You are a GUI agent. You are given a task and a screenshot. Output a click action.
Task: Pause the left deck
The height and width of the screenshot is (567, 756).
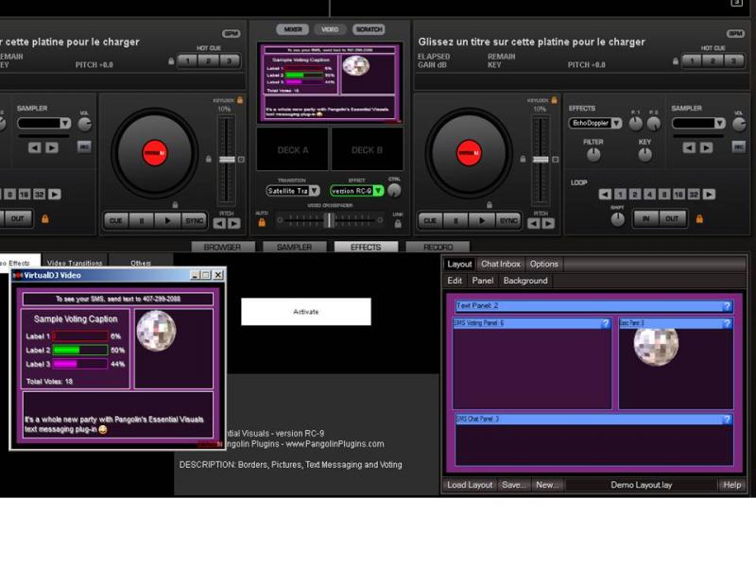point(143,220)
